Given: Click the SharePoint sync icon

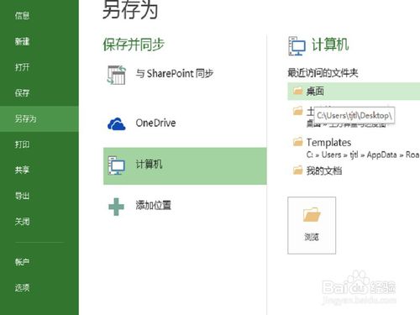Looking at the screenshot, I should point(117,75).
